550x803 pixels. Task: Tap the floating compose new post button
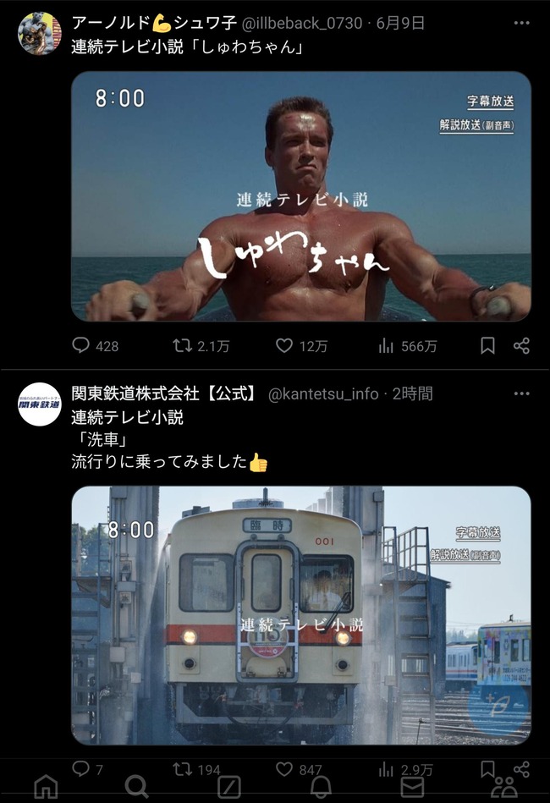tap(498, 705)
